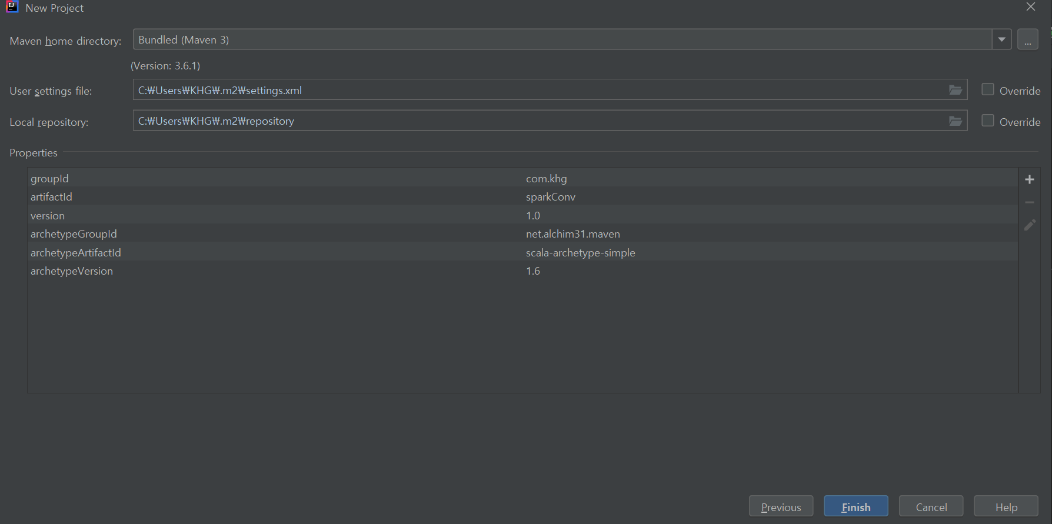Go back with the Previous button
This screenshot has width=1052, height=524.
pyautogui.click(x=781, y=506)
